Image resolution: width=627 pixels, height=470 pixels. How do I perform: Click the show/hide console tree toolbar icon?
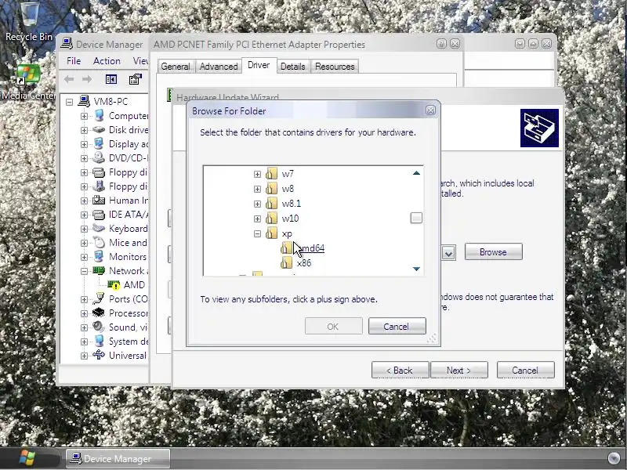click(111, 79)
